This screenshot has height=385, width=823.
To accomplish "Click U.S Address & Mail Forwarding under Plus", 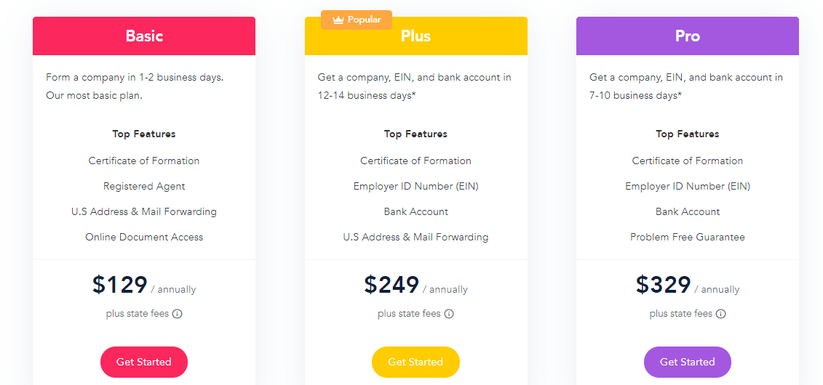I will [416, 237].
